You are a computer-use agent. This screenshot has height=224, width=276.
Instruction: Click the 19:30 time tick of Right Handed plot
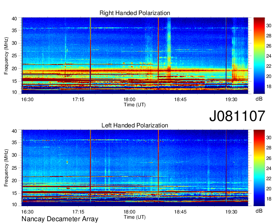[x=231, y=99]
